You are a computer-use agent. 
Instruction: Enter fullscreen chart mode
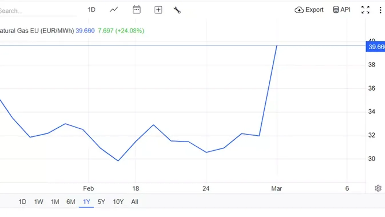(365, 10)
